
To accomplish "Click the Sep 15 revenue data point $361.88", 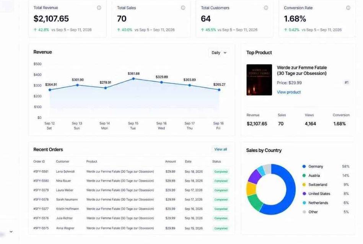I will 133,79.
